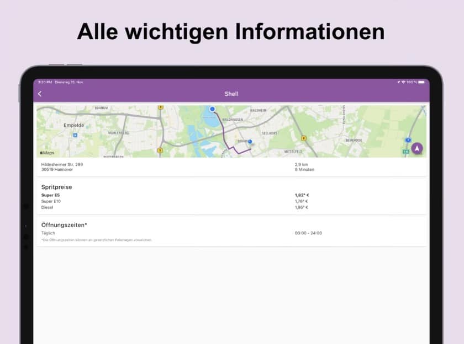The width and height of the screenshot is (464, 344).
Task: Click the Seelhorst label on the map
Action: click(x=270, y=133)
